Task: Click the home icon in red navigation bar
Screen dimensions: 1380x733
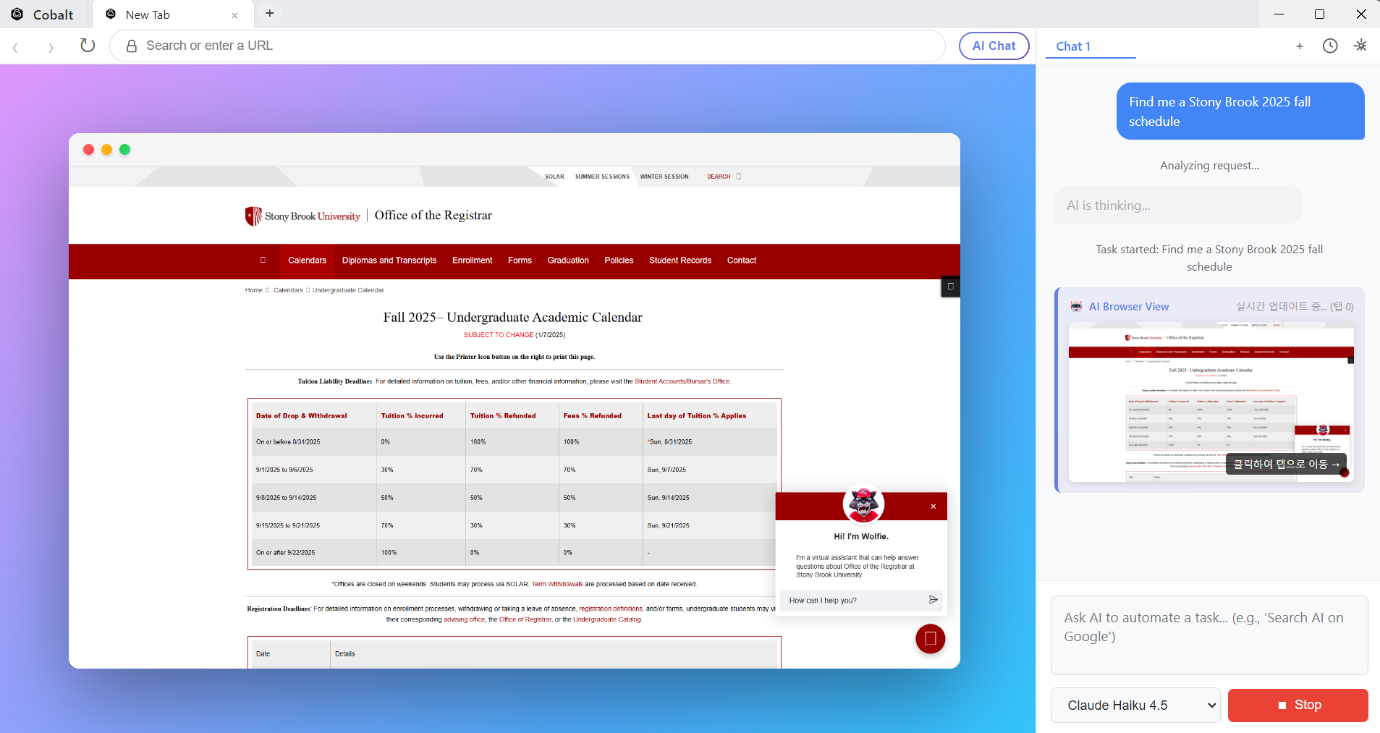Action: coord(263,260)
